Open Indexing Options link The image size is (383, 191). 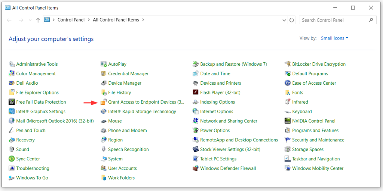coord(217,102)
